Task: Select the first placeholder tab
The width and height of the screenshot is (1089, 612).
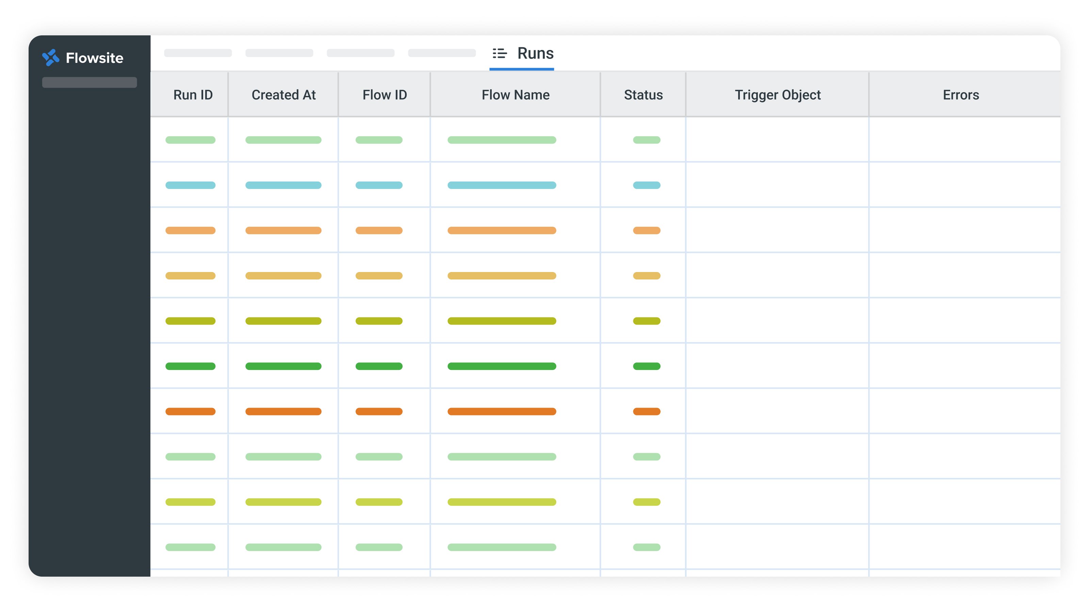Action: pyautogui.click(x=198, y=53)
